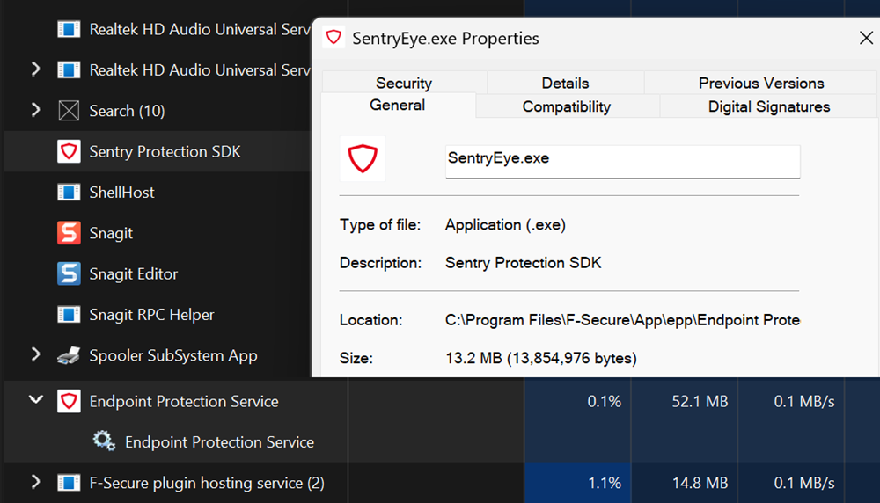880x503 pixels.
Task: Click the 'Type of file:' label
Action: tap(380, 225)
